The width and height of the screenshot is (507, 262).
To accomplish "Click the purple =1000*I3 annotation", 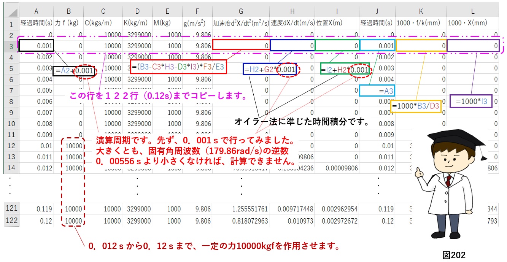I will pos(472,101).
